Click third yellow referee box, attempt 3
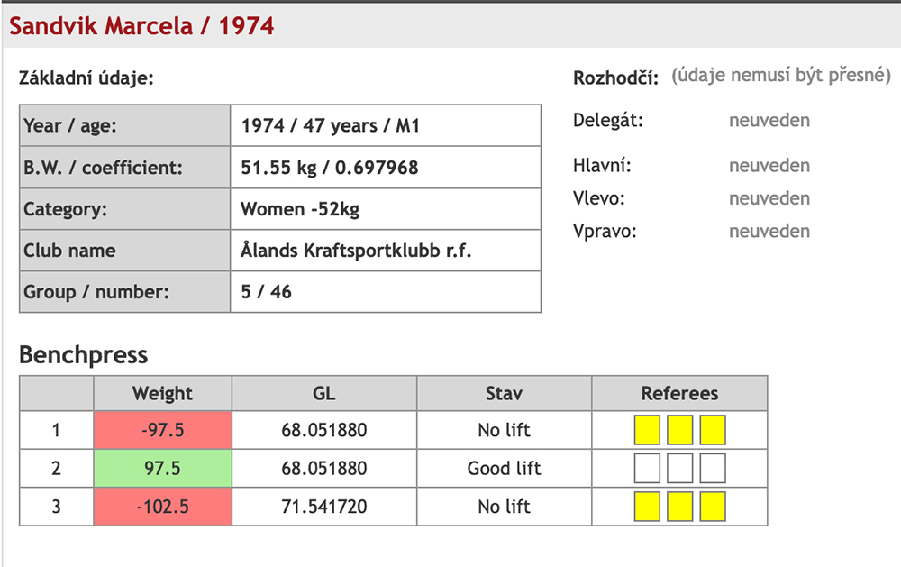The width and height of the screenshot is (901, 567). tap(713, 507)
